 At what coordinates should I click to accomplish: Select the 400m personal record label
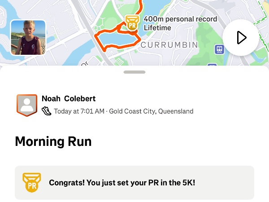coord(180,19)
